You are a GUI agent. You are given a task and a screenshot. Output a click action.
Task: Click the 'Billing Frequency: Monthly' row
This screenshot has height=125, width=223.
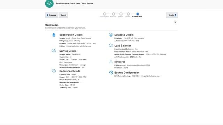pyautogui.click(x=70, y=41)
